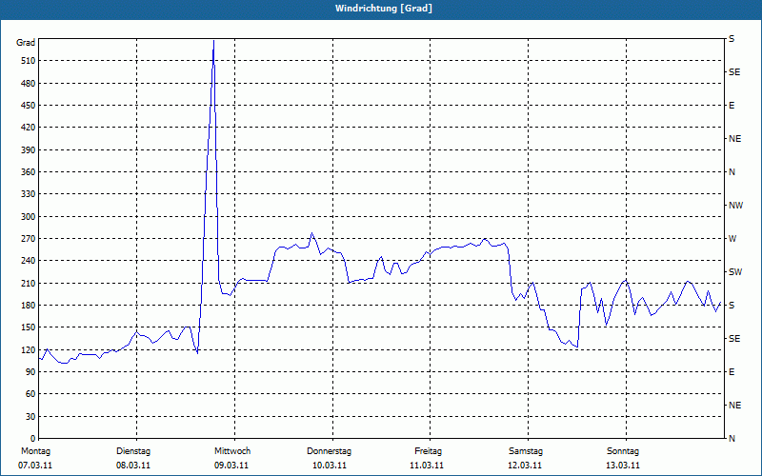
Task: Select the 390 value on the degree axis
Action: pos(29,150)
